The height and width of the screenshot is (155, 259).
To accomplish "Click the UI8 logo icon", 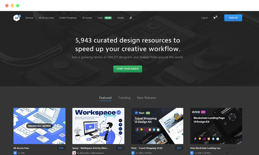I will pos(17,18).
